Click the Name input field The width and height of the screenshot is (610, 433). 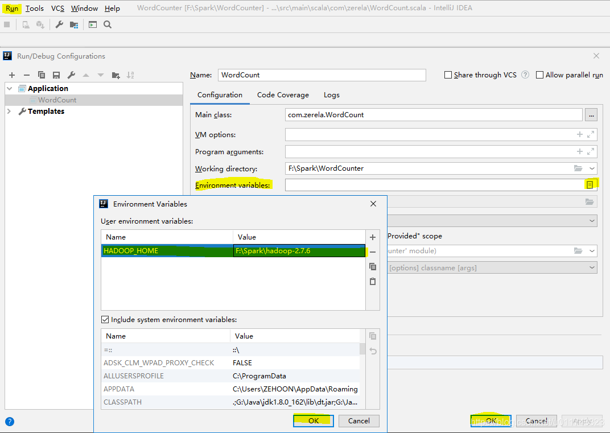click(x=322, y=75)
